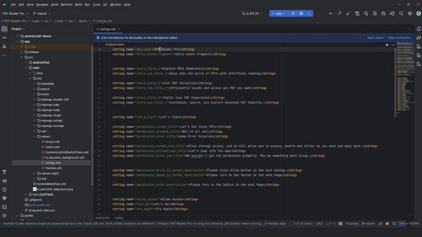Open the Build menu
This screenshot has width=422, height=237.
[x=78, y=5]
